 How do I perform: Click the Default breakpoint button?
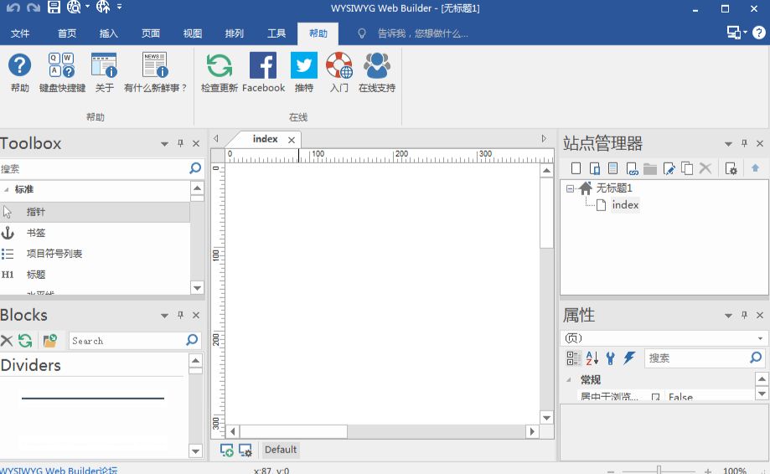point(281,450)
